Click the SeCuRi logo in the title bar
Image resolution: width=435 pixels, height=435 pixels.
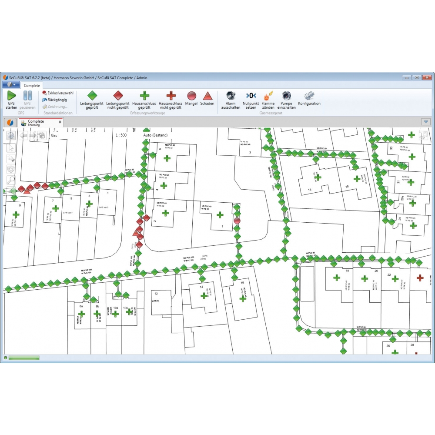tap(5, 78)
